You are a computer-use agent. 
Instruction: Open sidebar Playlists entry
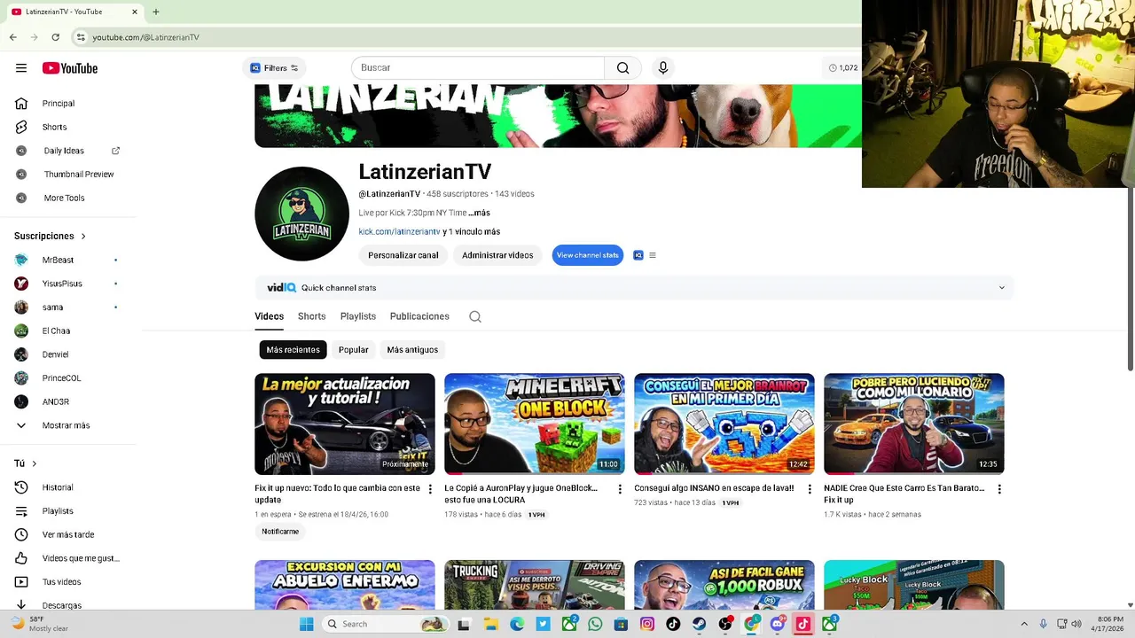58,511
